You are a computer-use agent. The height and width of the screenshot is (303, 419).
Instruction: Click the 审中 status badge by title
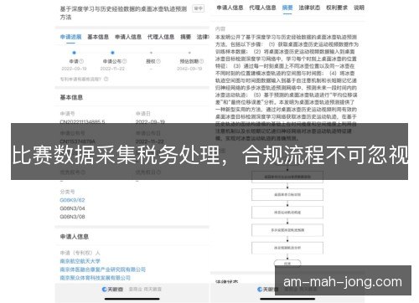pyautogui.click(x=199, y=8)
